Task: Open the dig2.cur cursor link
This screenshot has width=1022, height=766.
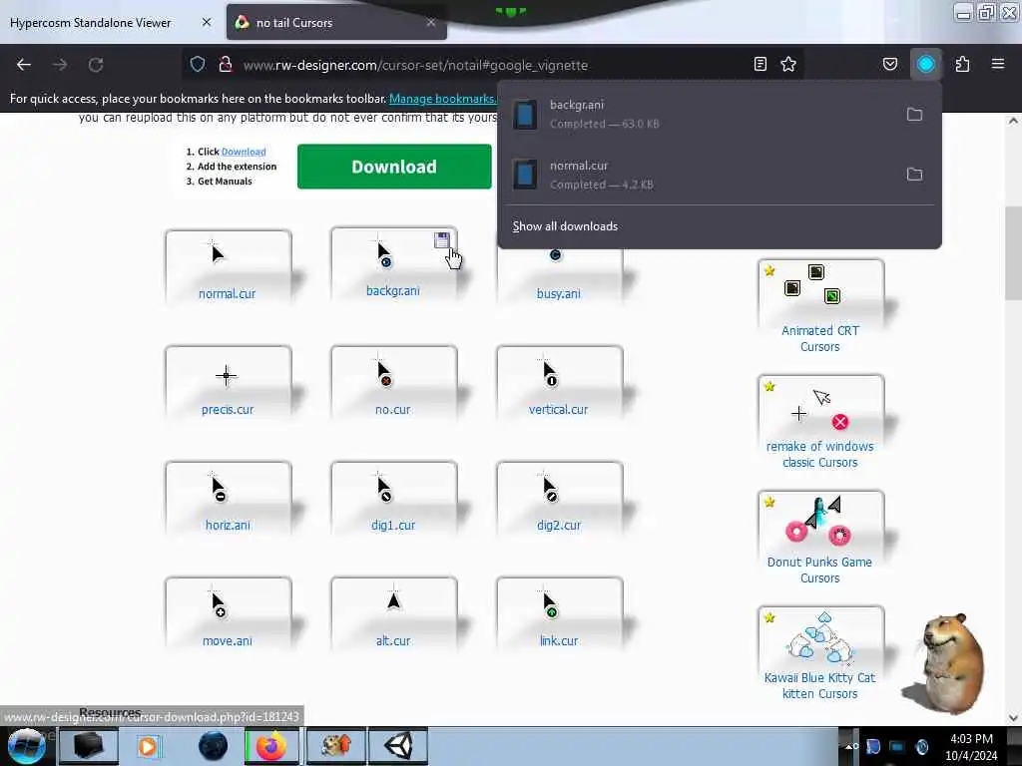Action: tap(559, 525)
